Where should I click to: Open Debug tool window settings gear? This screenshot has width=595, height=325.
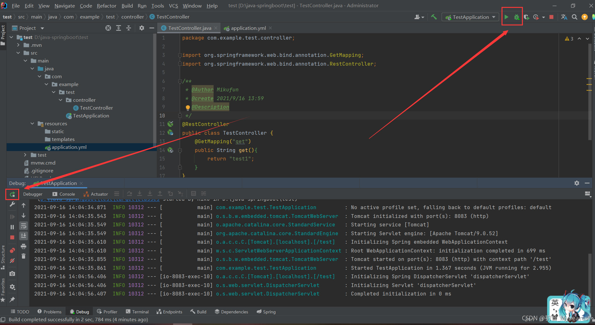pos(577,183)
